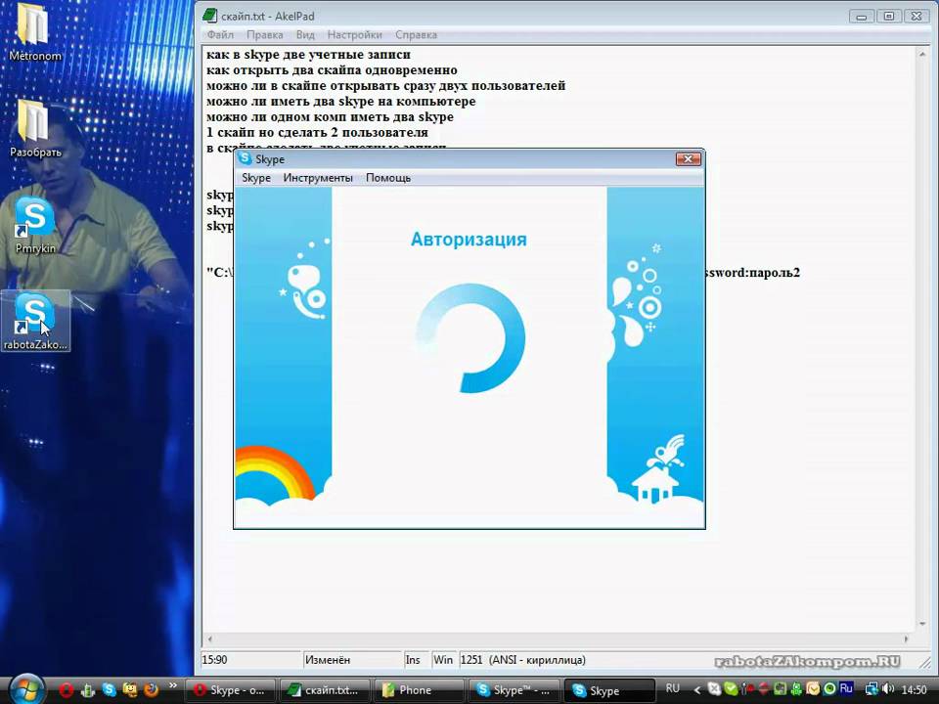Open volume control tray icon
This screenshot has height=704, width=939.
click(x=888, y=689)
